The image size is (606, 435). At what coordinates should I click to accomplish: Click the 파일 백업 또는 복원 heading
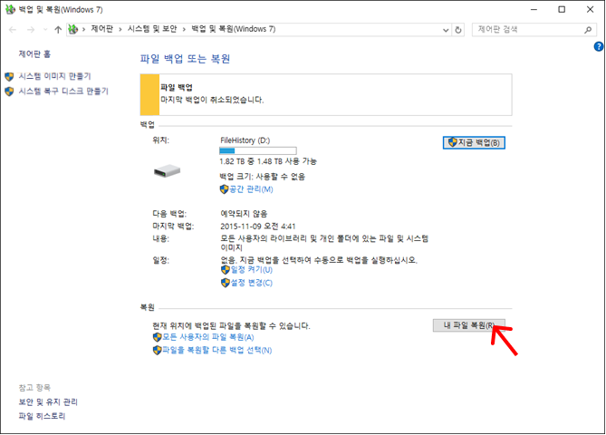(x=185, y=59)
